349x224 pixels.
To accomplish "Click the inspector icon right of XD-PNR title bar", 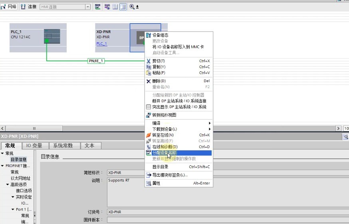I will [x=345, y=137].
